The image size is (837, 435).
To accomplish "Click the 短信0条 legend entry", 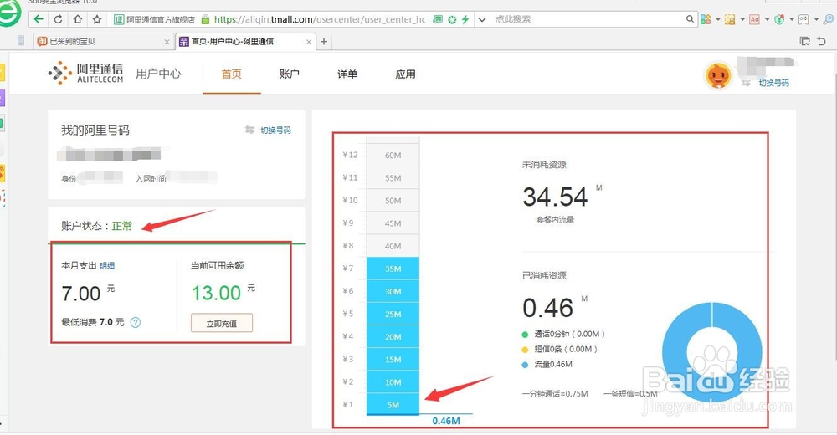I will click(559, 349).
